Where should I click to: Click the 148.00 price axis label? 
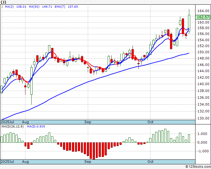203,58
